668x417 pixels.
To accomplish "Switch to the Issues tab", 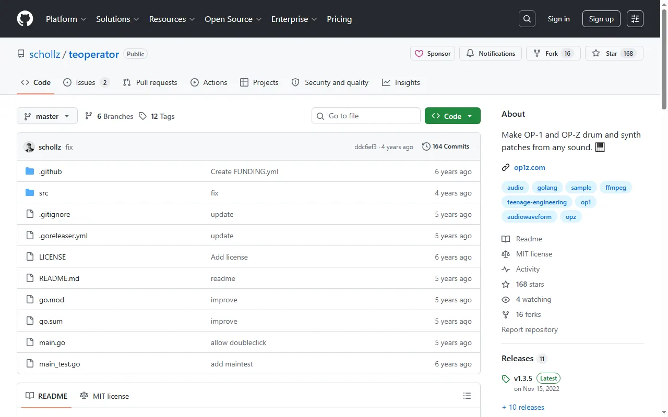I will [86, 82].
